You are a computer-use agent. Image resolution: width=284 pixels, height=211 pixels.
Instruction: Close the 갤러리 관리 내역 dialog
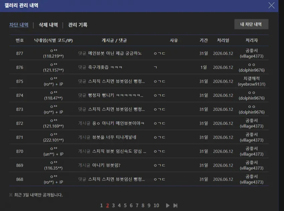(271, 5)
